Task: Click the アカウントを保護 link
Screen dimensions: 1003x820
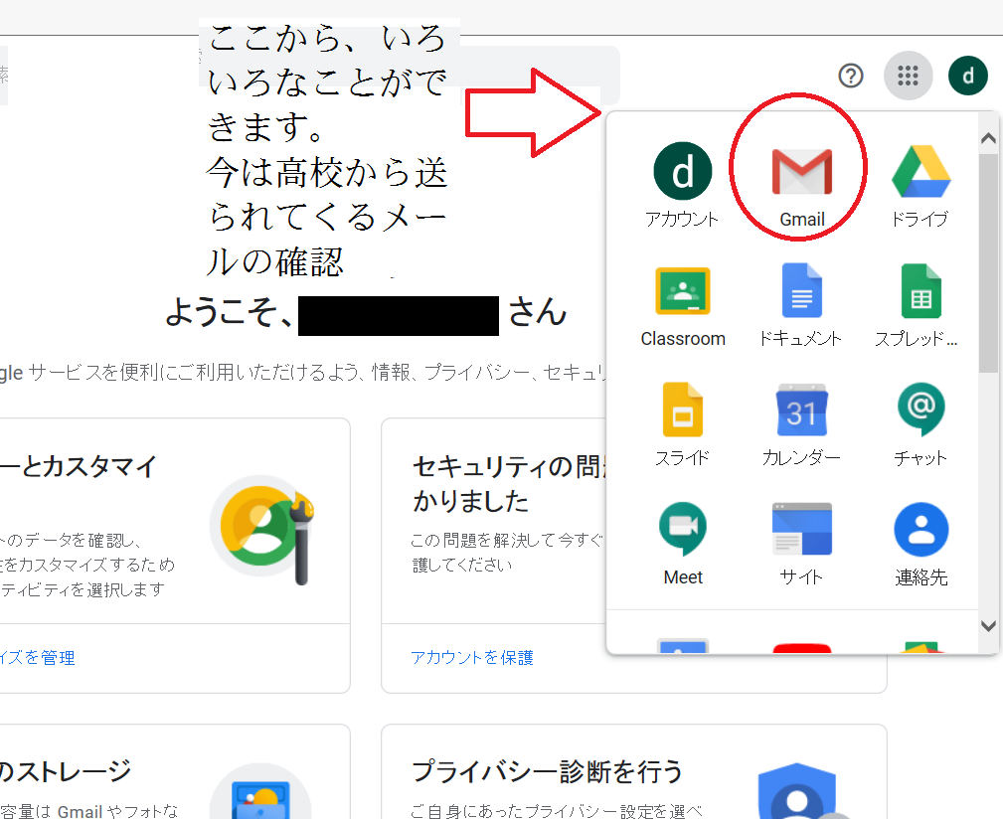Action: click(x=472, y=658)
